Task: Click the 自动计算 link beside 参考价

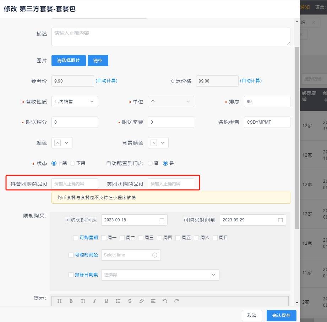Action: point(107,81)
